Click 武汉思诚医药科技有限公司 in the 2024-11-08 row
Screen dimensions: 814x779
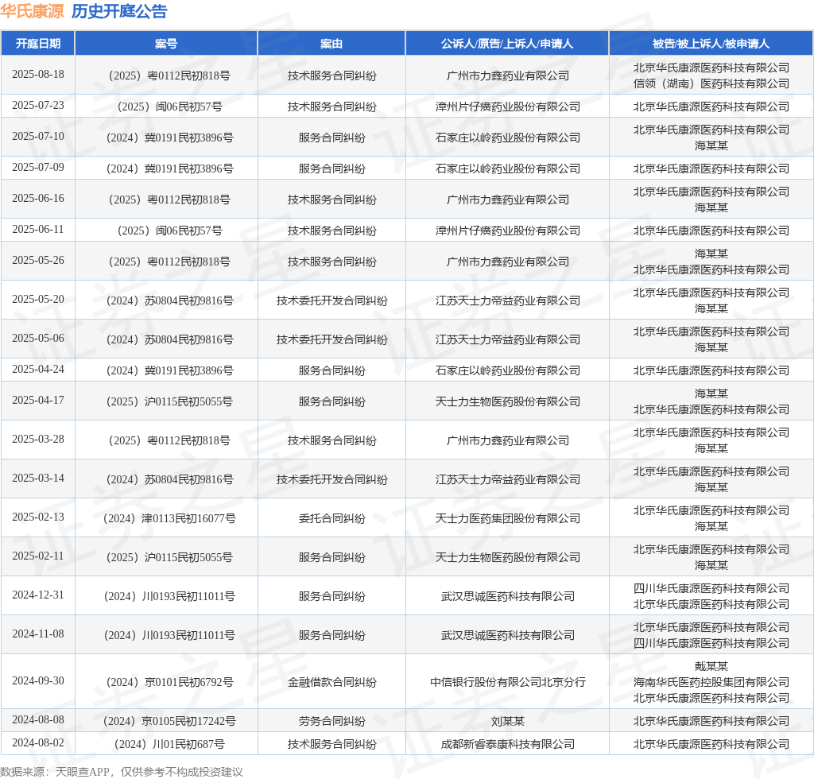click(x=508, y=635)
